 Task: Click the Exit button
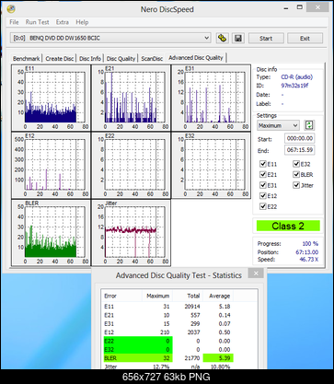point(305,39)
